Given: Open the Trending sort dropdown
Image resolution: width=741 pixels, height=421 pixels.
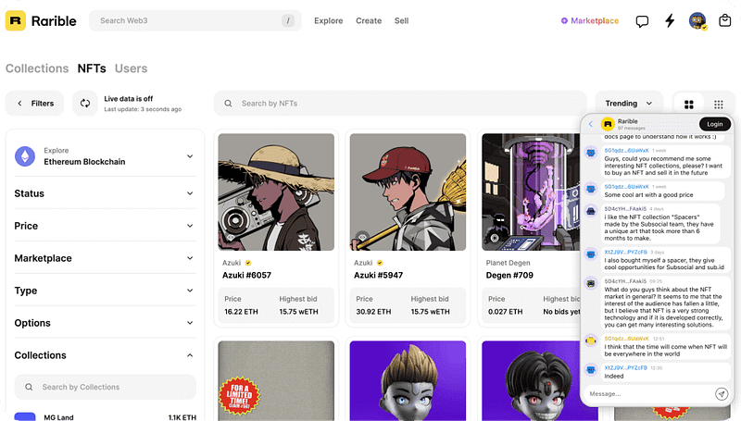Looking at the screenshot, I should tap(629, 104).
